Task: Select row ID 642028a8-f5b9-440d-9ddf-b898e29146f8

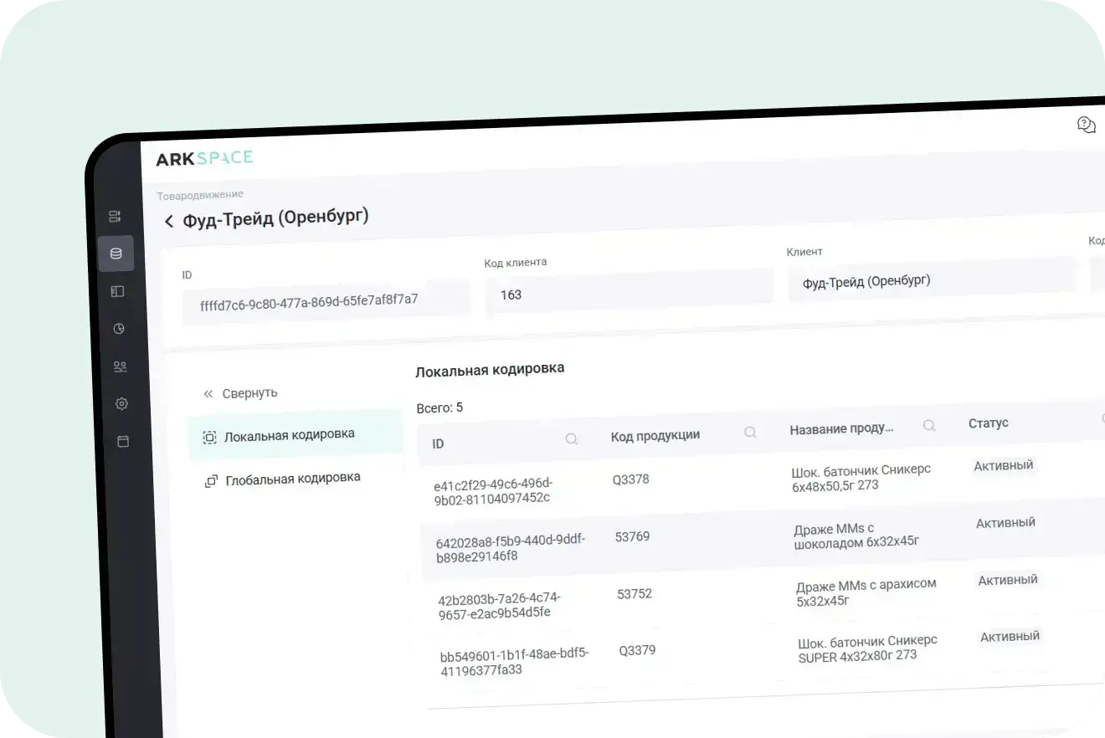Action: point(511,547)
